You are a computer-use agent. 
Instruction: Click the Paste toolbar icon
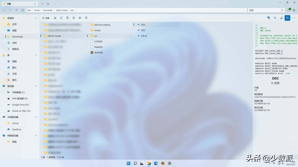pyautogui.click(x=67, y=18)
